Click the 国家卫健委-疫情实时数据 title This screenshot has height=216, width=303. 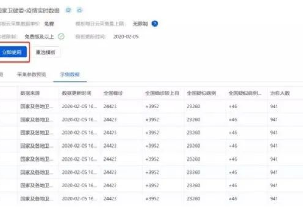coord(29,10)
